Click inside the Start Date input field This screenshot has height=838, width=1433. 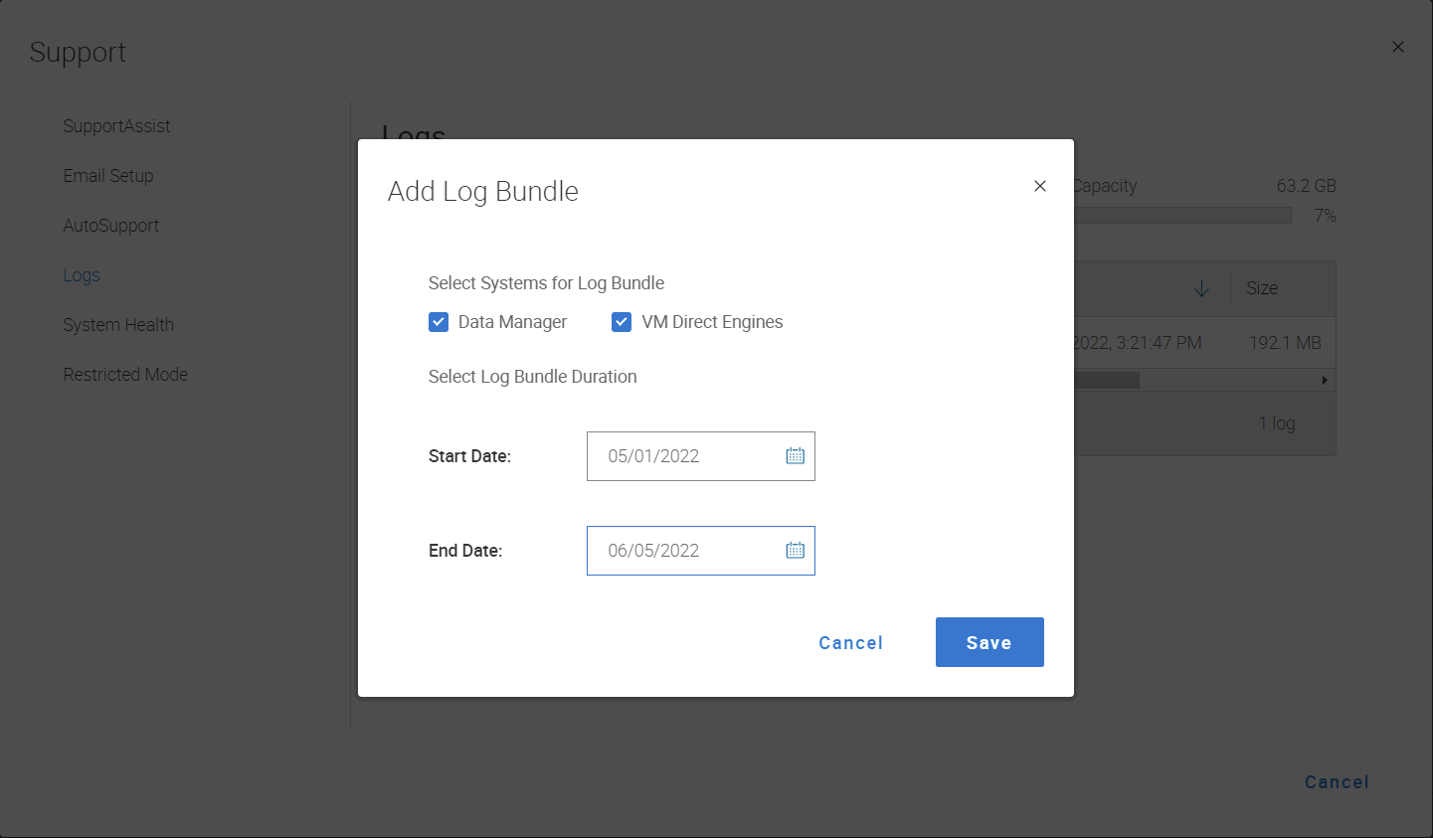coord(676,455)
